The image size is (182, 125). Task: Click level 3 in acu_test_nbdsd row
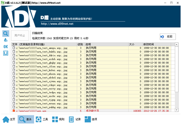click(x=81, y=77)
